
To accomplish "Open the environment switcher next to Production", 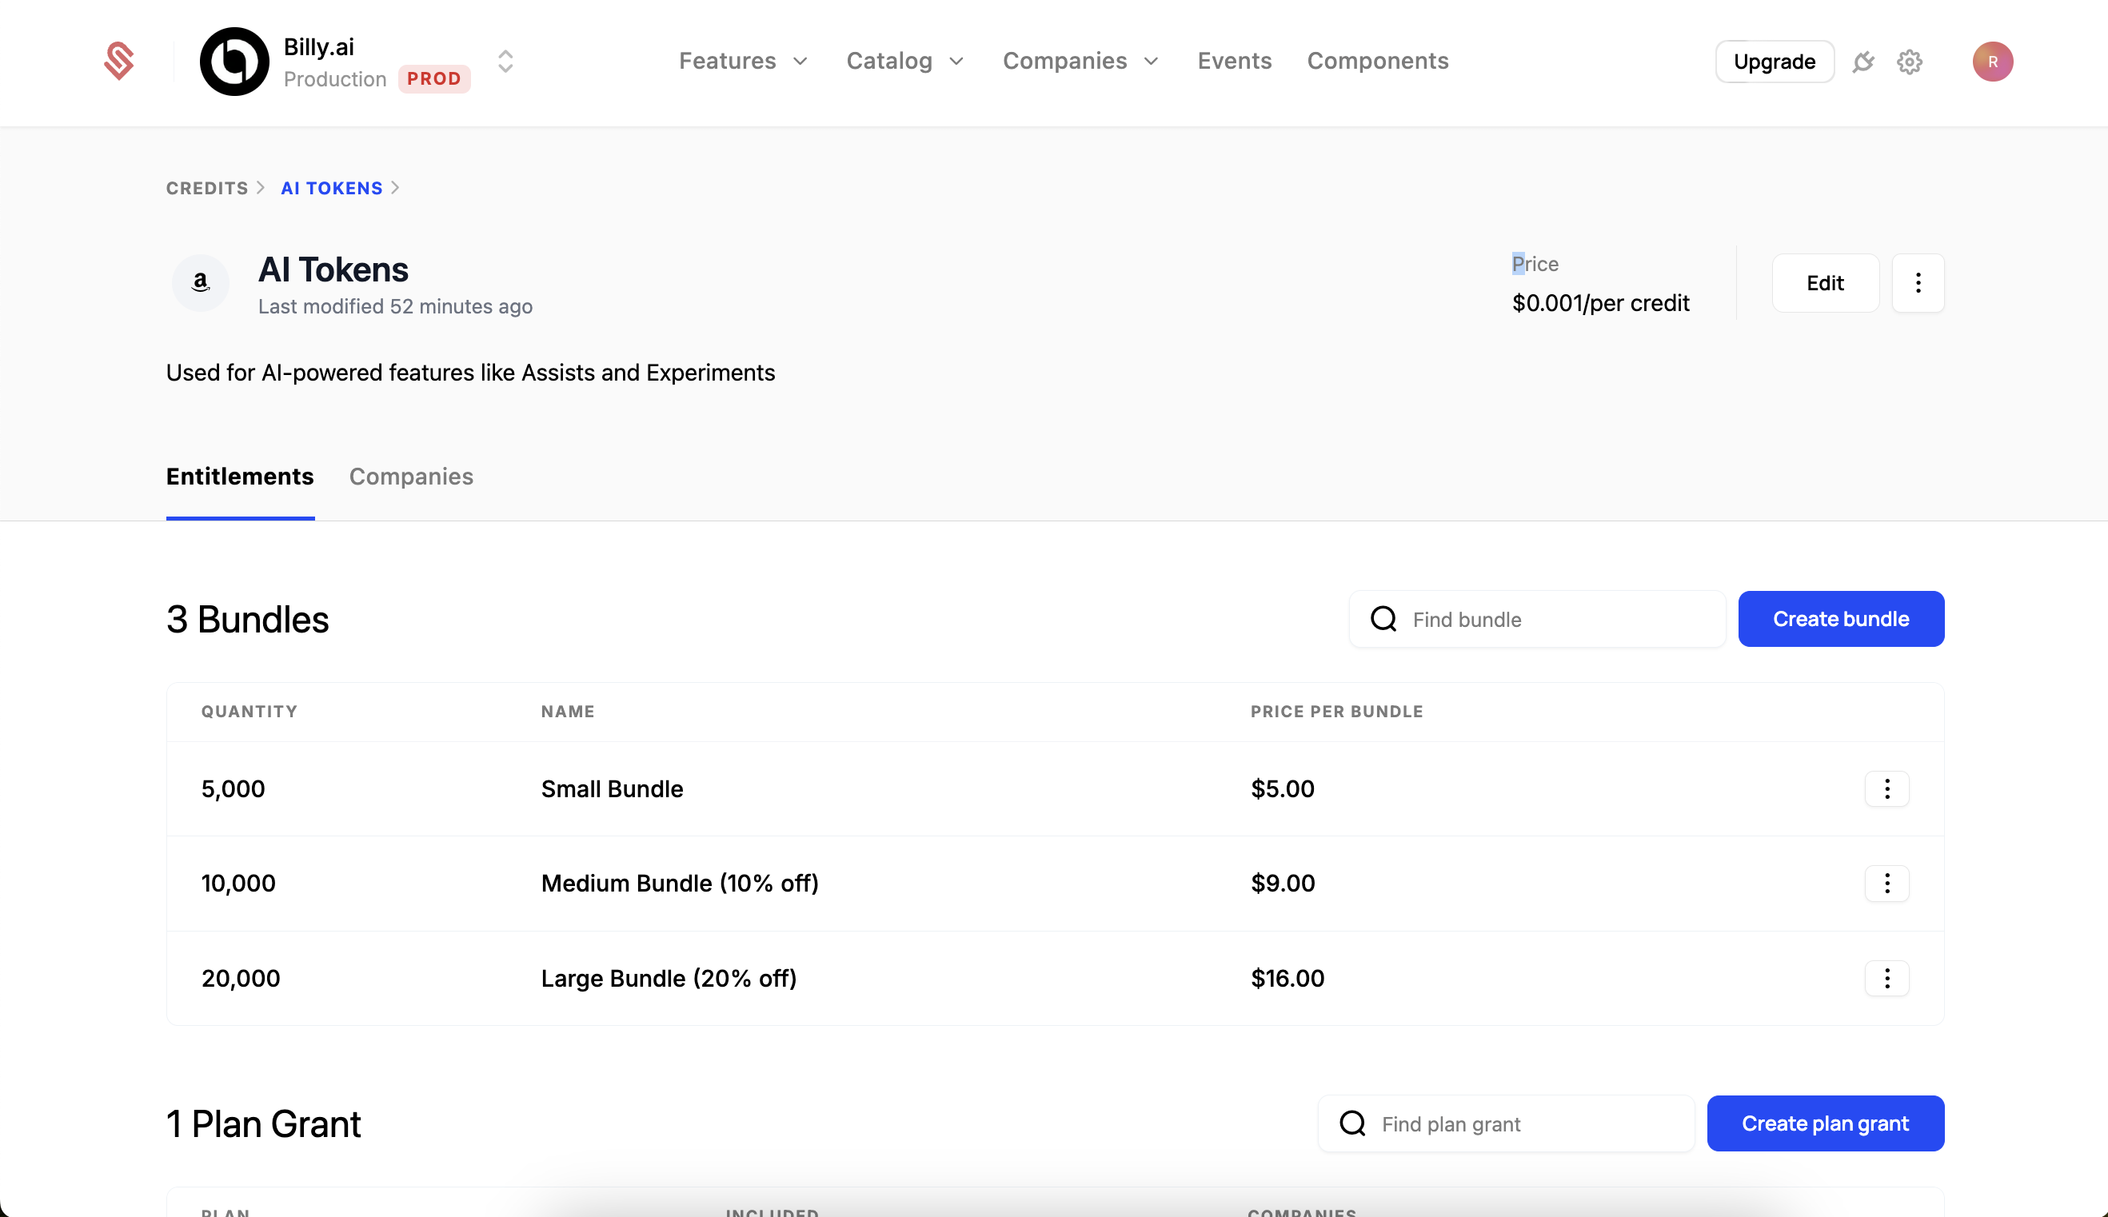I will point(505,61).
